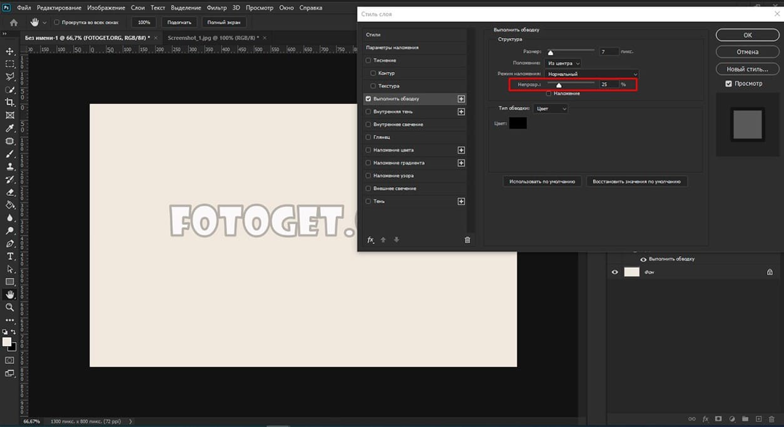Open the Фильтр menu

point(216,8)
